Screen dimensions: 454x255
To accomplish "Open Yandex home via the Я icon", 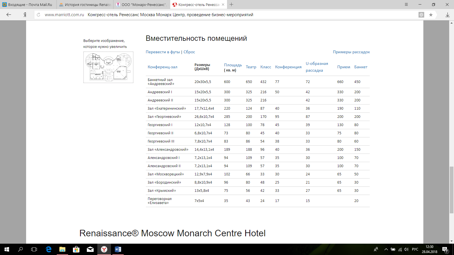I will click(x=25, y=15).
